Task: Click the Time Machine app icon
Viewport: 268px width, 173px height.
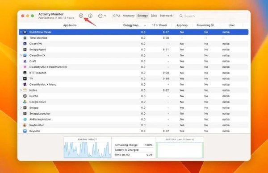Action: pos(25,38)
